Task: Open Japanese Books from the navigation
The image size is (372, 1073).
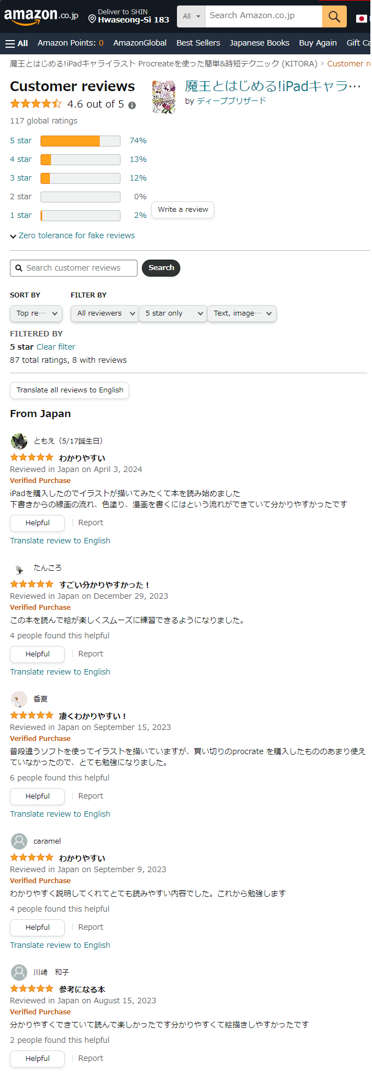Action: pos(259,42)
